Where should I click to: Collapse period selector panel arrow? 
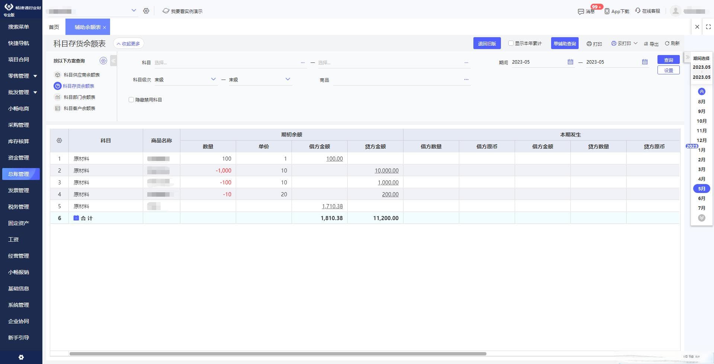click(688, 57)
